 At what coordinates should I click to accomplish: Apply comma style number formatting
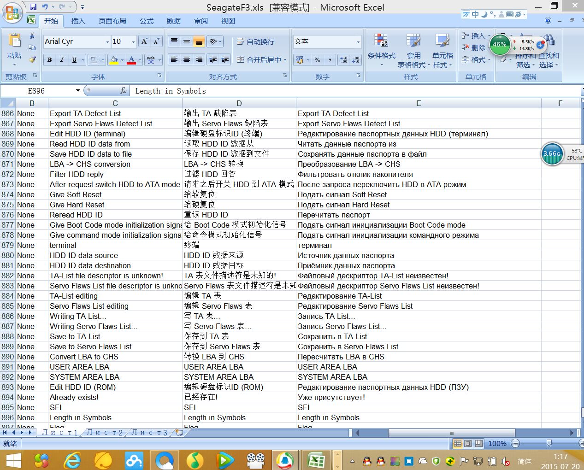point(330,60)
